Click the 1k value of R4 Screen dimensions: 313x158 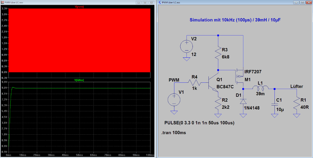(194, 88)
